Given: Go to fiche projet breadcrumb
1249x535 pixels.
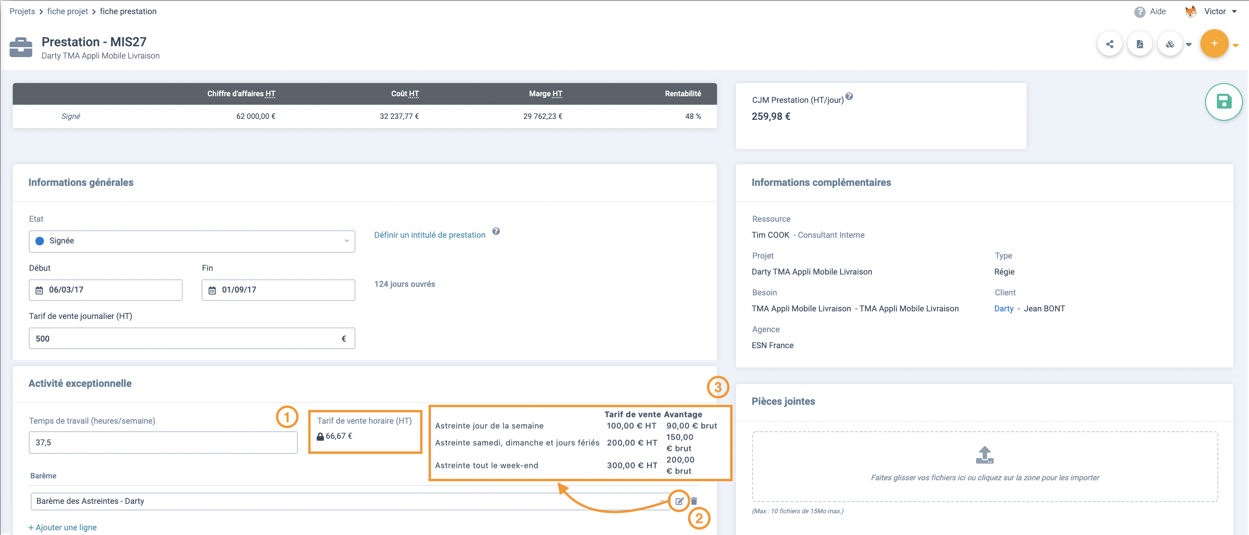Looking at the screenshot, I should [68, 11].
